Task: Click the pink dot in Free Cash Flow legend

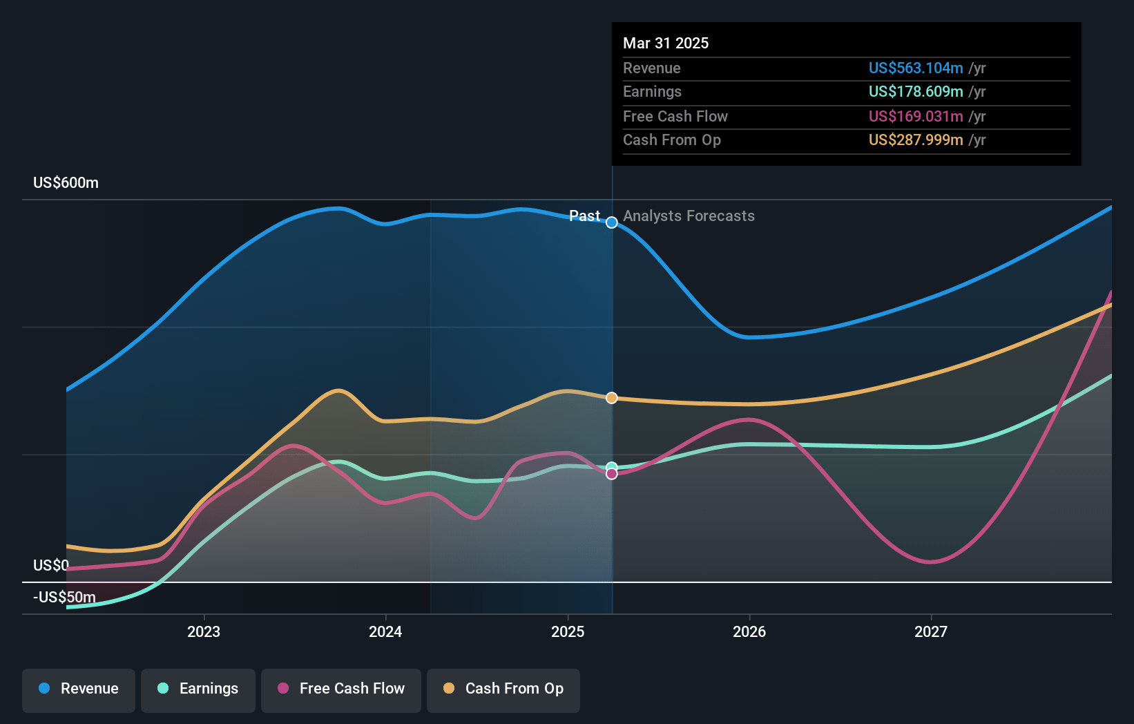Action: click(x=283, y=688)
